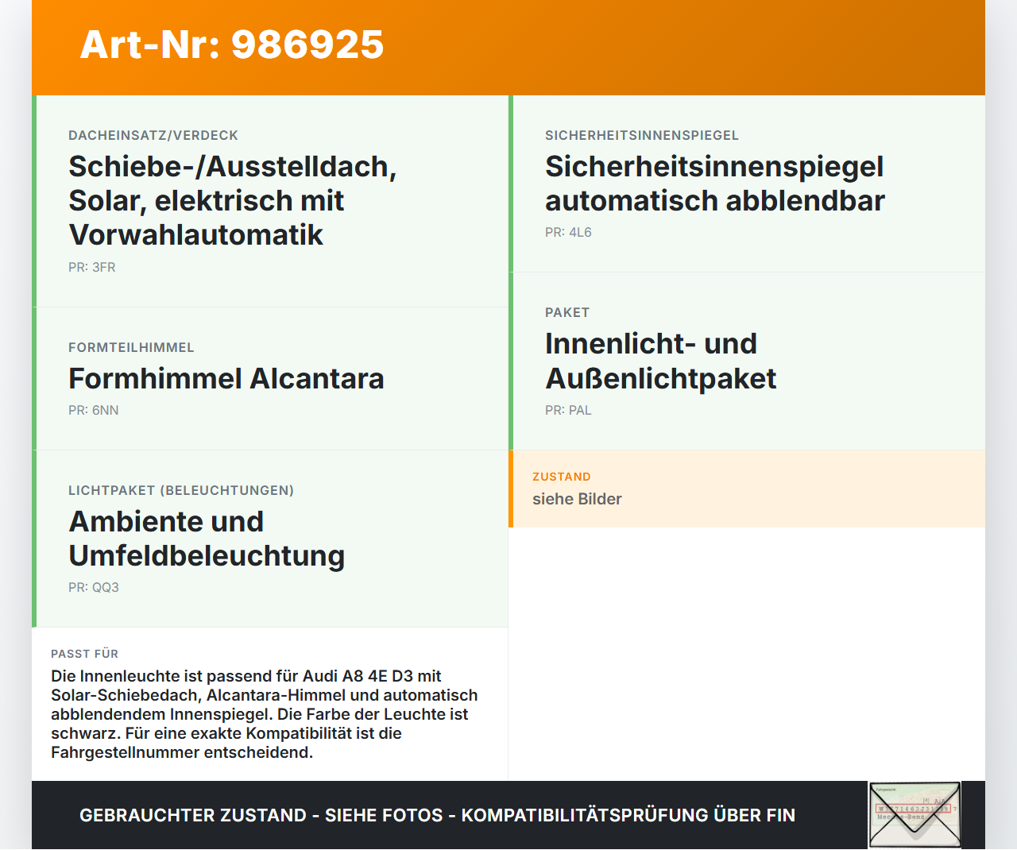1017x850 pixels.
Task: Click the PR: PAL code
Action: click(568, 410)
